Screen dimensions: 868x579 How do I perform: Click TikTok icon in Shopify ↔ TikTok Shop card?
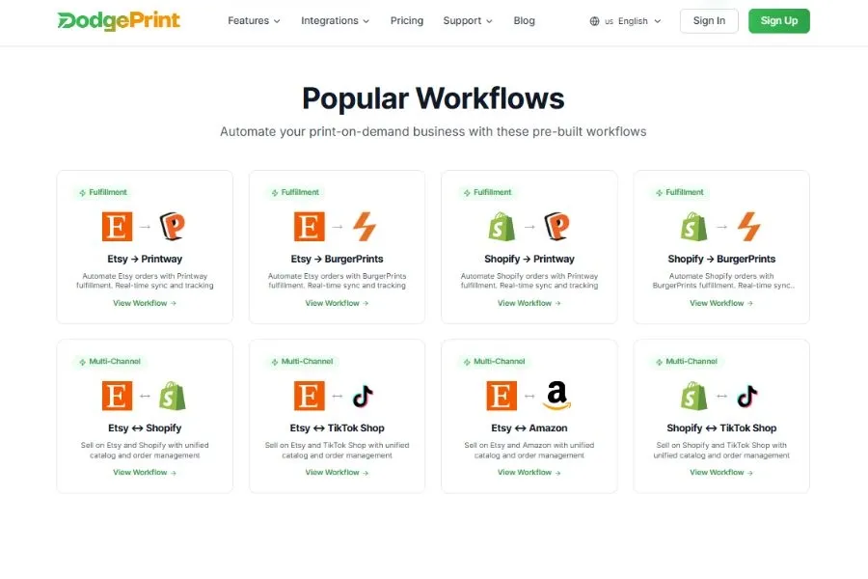(747, 396)
